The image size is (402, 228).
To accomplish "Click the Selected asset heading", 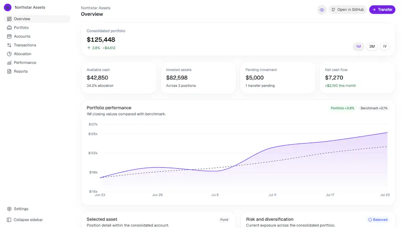I will [102, 219].
